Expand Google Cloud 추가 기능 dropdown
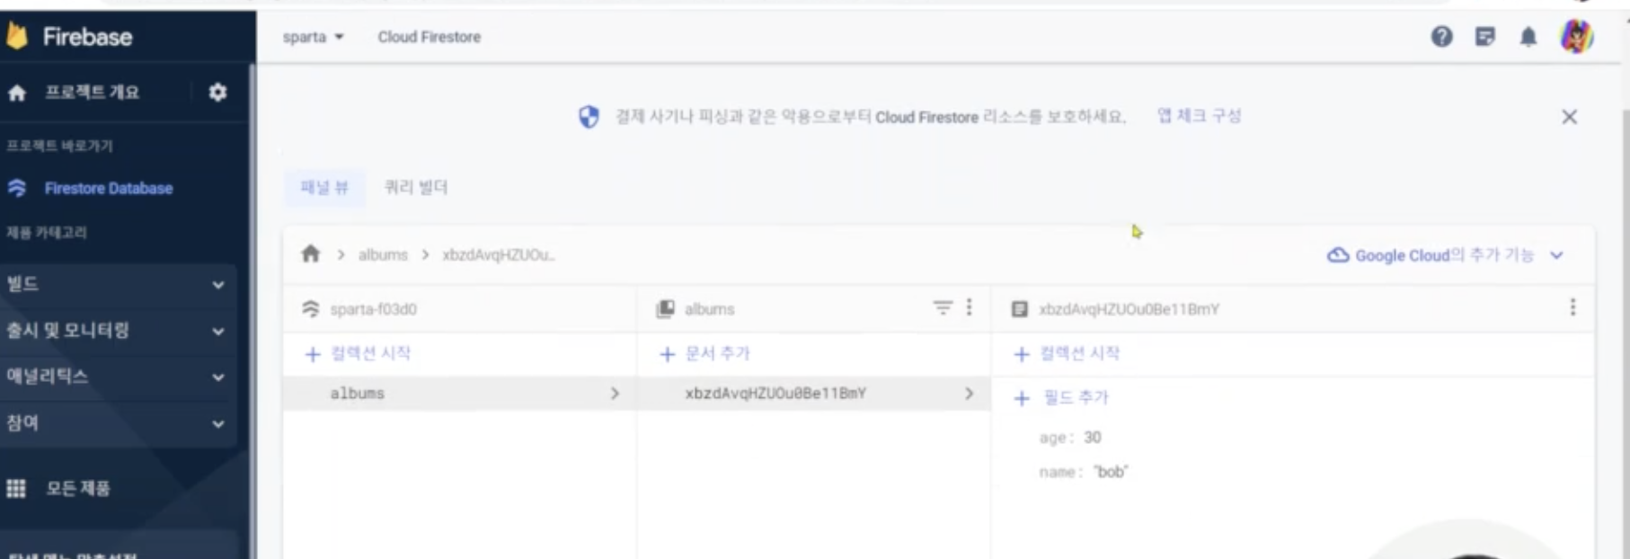 click(1557, 255)
